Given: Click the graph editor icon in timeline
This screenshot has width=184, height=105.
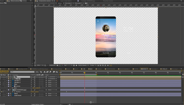Looking at the screenshot, I should [x=57, y=72].
